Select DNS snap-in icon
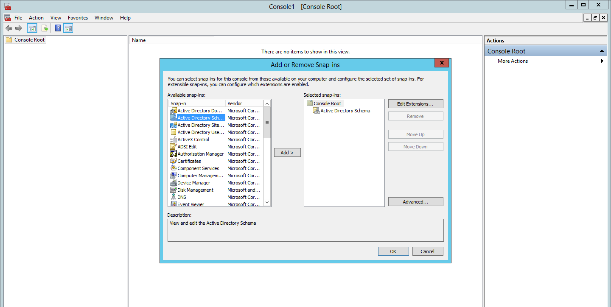The width and height of the screenshot is (611, 307). coord(173,197)
